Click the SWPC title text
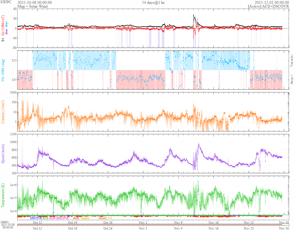This screenshot has height=230, width=294. point(6,2)
